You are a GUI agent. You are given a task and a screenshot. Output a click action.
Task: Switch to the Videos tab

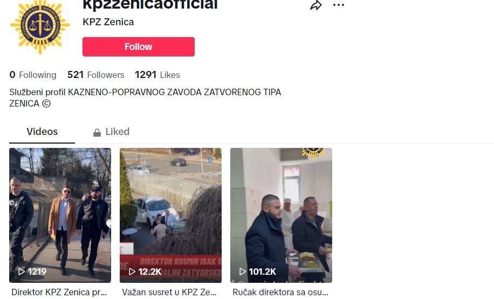tap(42, 132)
